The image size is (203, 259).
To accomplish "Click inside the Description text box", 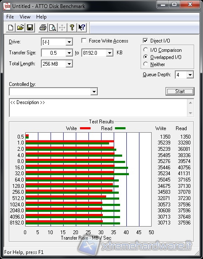I will [x=98, y=108].
